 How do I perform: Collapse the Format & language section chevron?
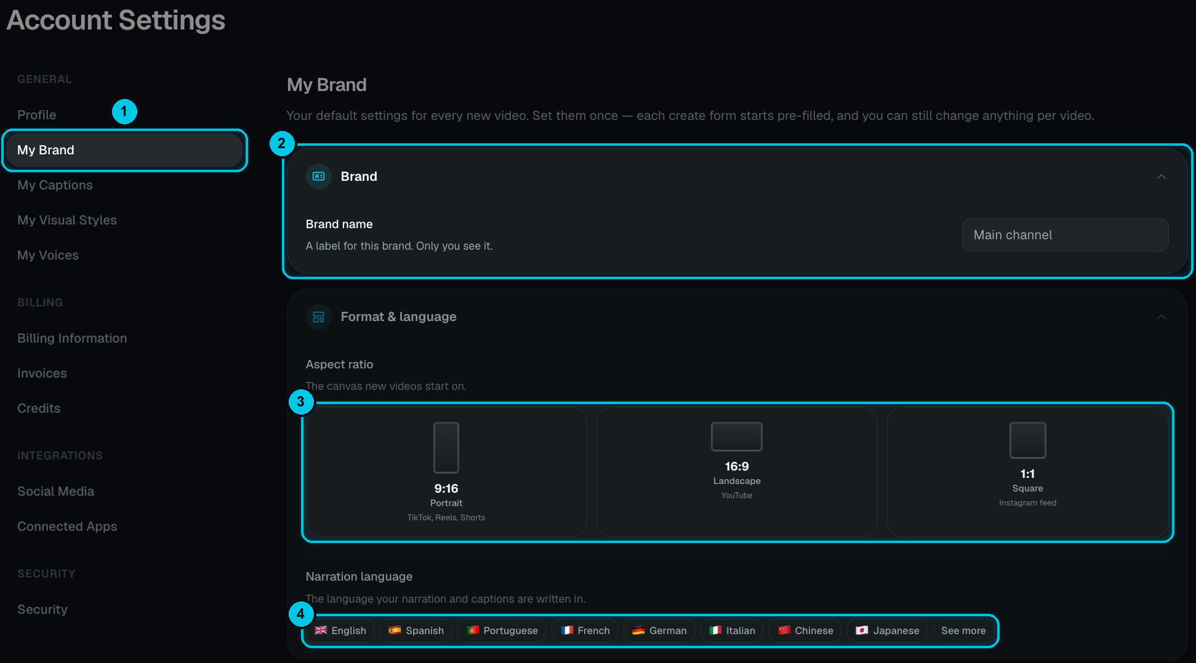pyautogui.click(x=1162, y=317)
